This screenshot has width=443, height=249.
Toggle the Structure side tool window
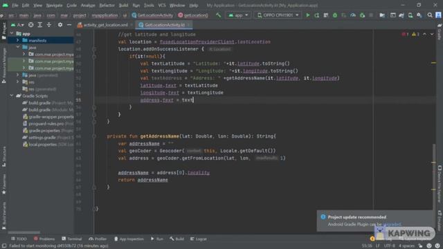tap(3, 156)
